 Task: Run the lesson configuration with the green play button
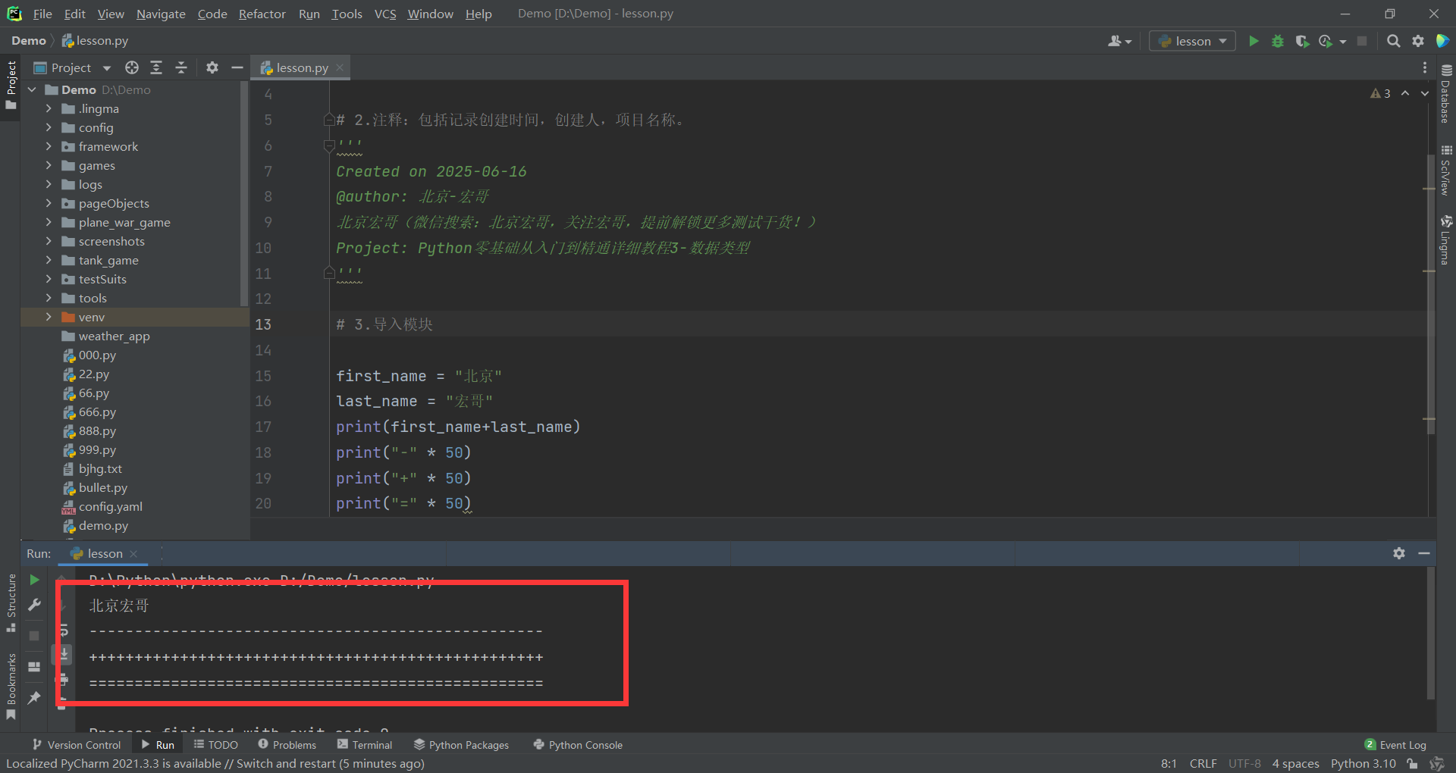tap(1254, 41)
